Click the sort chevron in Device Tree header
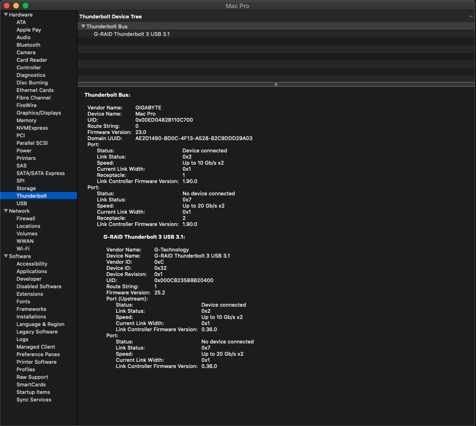 point(471,17)
